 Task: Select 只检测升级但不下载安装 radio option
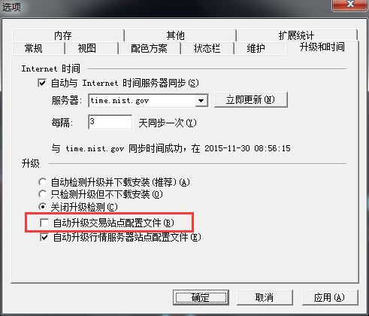42,194
